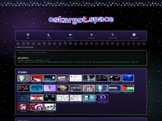The image size is (162, 121).
Task: Click the Nyan Cat rainbow stamp
Action: 115,88
